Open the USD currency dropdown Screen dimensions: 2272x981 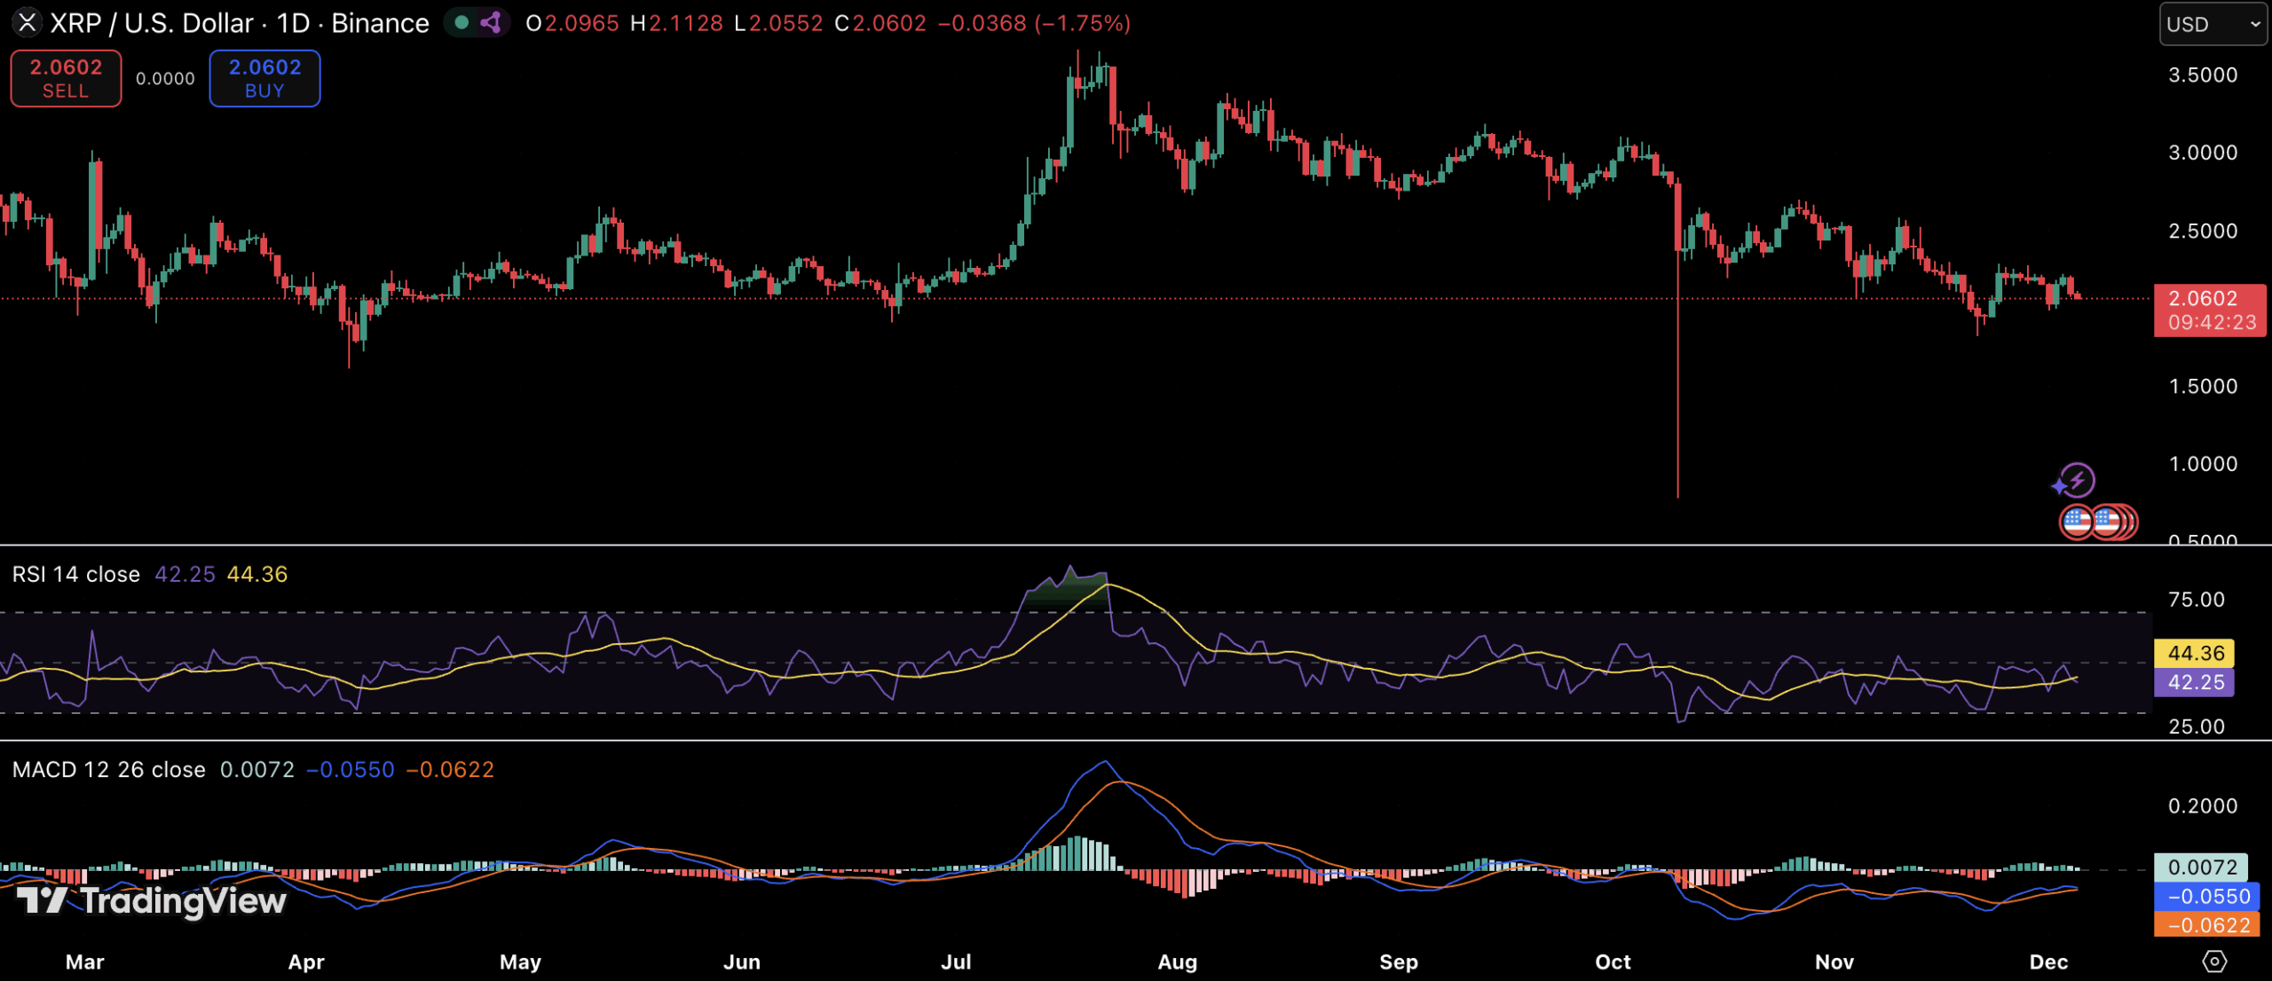(2213, 24)
